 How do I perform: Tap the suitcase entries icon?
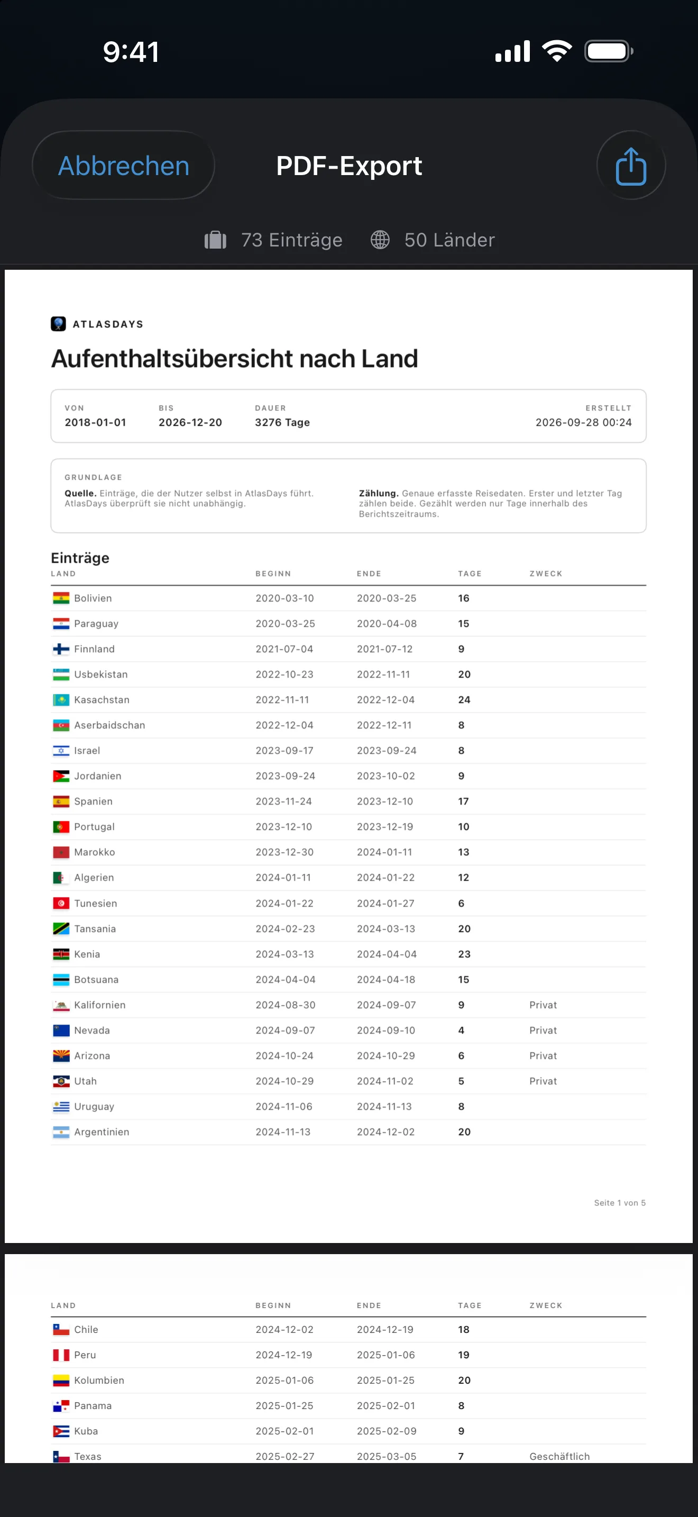tap(215, 240)
